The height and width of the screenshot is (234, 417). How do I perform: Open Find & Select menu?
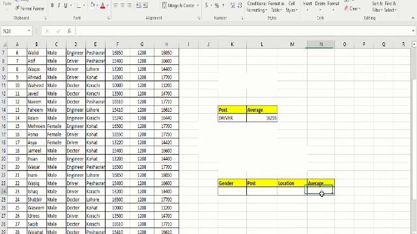pyautogui.click(x=390, y=6)
